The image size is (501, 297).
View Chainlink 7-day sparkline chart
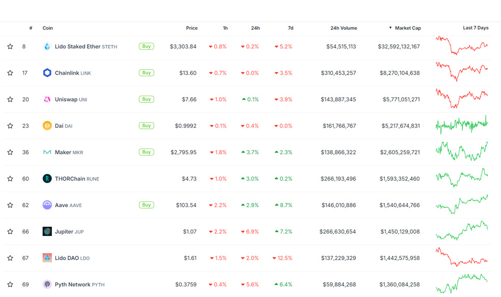462,72
